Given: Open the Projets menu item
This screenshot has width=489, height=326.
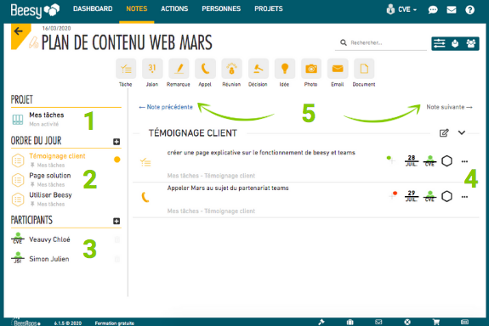Looking at the screenshot, I should 269,8.
